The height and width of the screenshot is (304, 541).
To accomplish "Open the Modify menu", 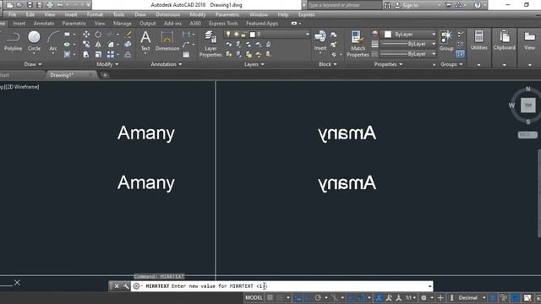I will point(197,14).
